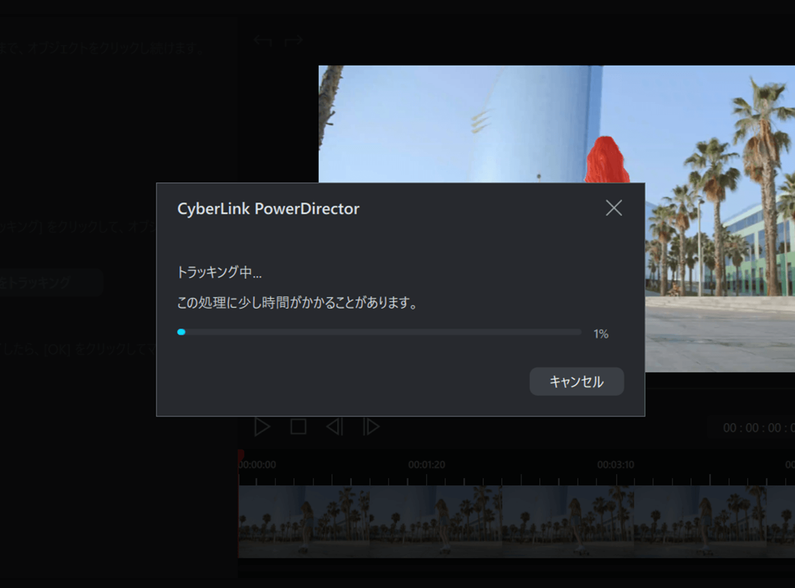Click the トラッキング中... status text

(x=219, y=272)
